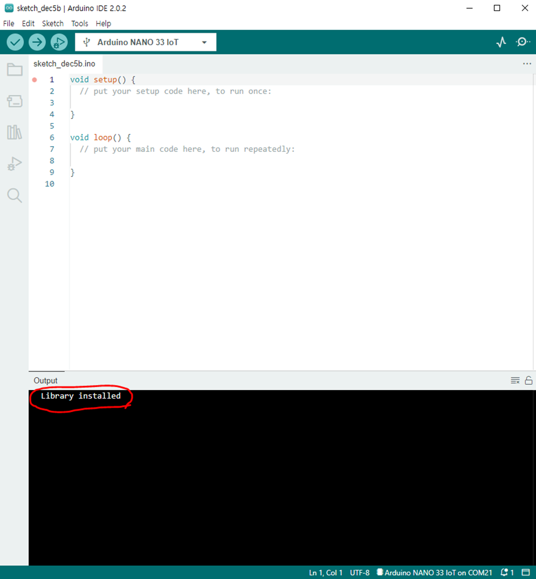536x579 pixels.
Task: Minimize the Arduino IDE window
Action: [x=470, y=8]
